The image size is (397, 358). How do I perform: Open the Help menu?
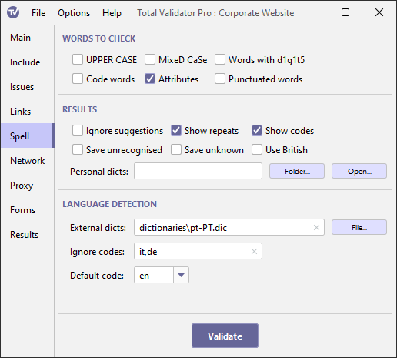(x=112, y=13)
